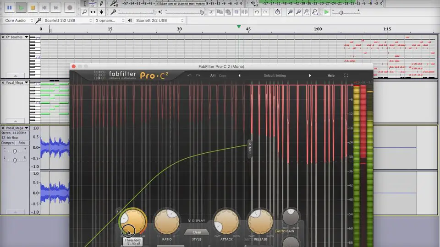Screen dimensions: 440x247
Task: Select the Multi-tool asterisk
Action: click(101, 12)
